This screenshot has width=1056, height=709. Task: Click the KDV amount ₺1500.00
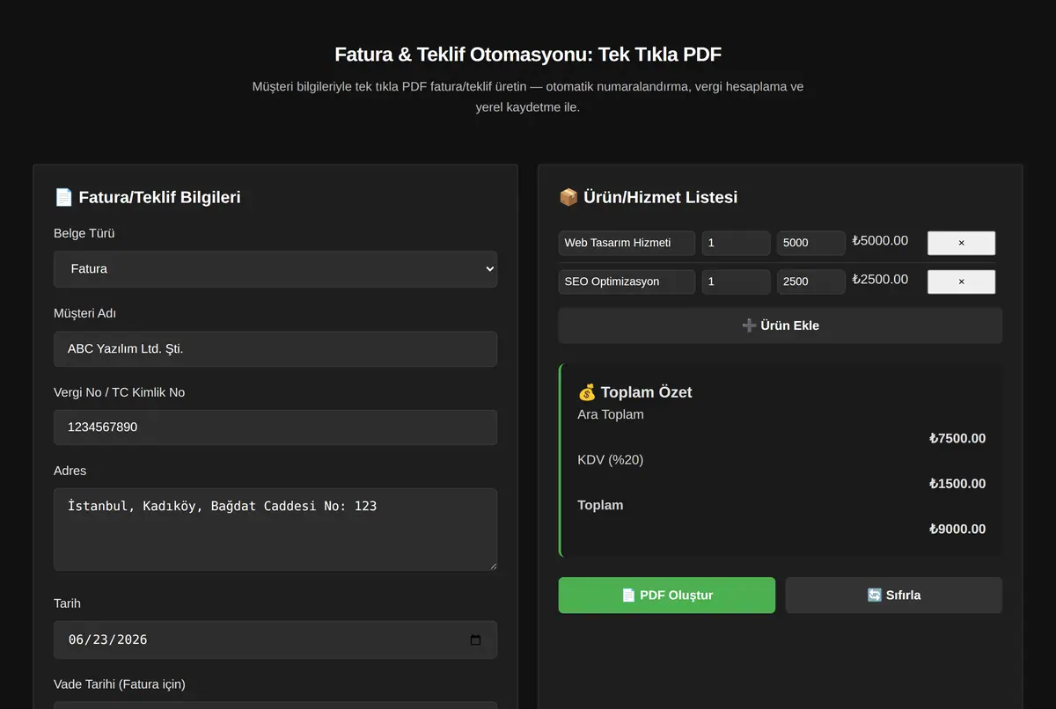pyautogui.click(x=957, y=484)
